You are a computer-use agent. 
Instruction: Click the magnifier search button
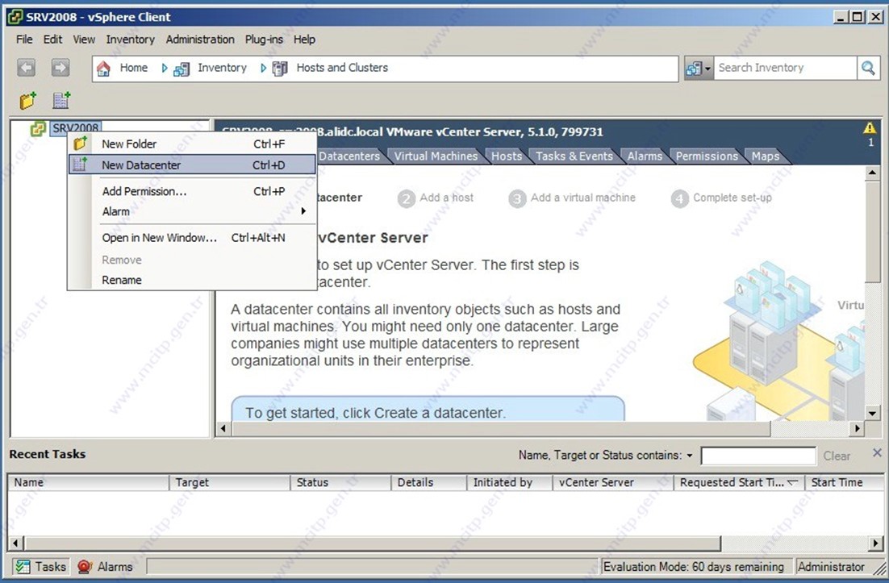pyautogui.click(x=868, y=68)
